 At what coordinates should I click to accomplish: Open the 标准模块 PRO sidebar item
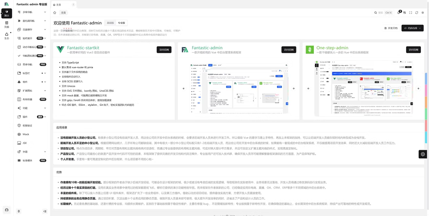(x=31, y=161)
